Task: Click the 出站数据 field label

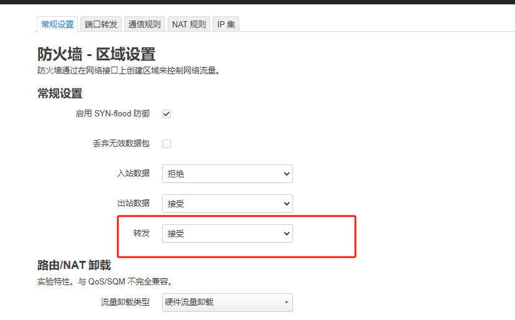Action: pyautogui.click(x=133, y=204)
